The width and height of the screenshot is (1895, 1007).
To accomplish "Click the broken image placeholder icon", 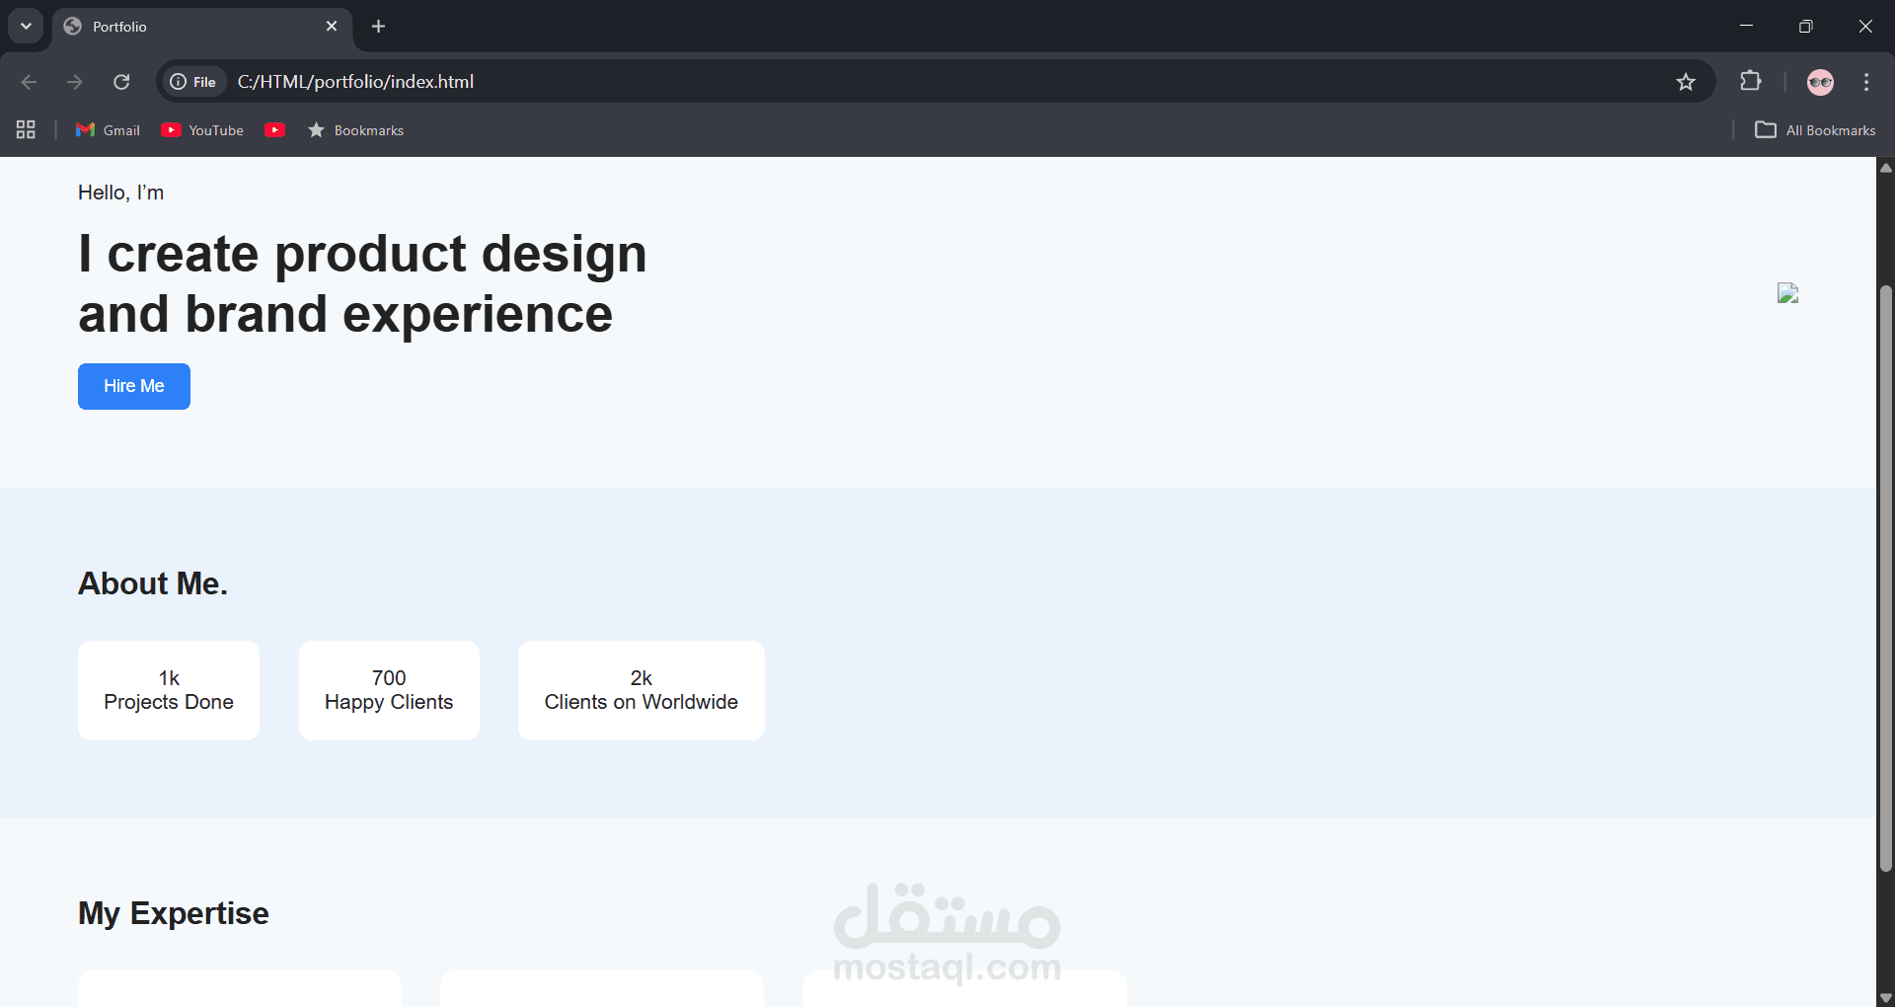I will 1788,293.
